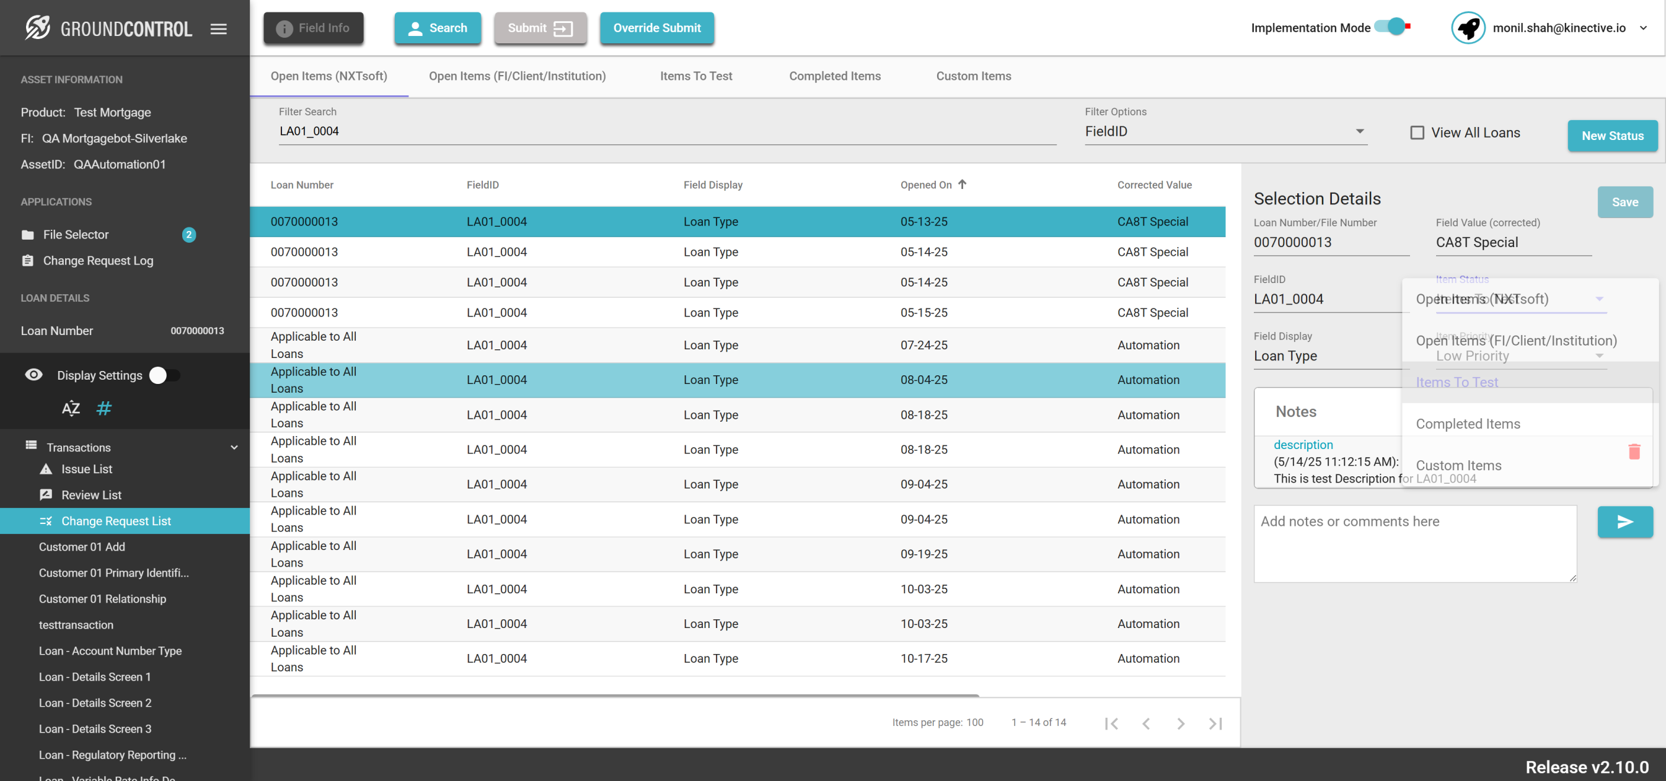The width and height of the screenshot is (1666, 781).
Task: Check the View All Loans checkbox
Action: tap(1416, 133)
